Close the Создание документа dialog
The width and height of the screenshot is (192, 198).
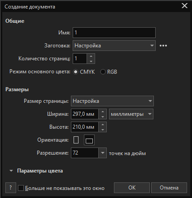(x=184, y=6)
